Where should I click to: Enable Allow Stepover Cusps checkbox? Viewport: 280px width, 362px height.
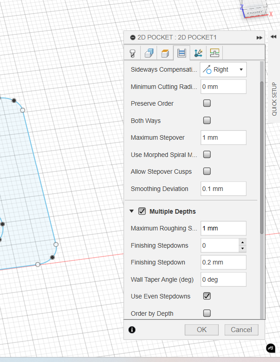point(207,171)
